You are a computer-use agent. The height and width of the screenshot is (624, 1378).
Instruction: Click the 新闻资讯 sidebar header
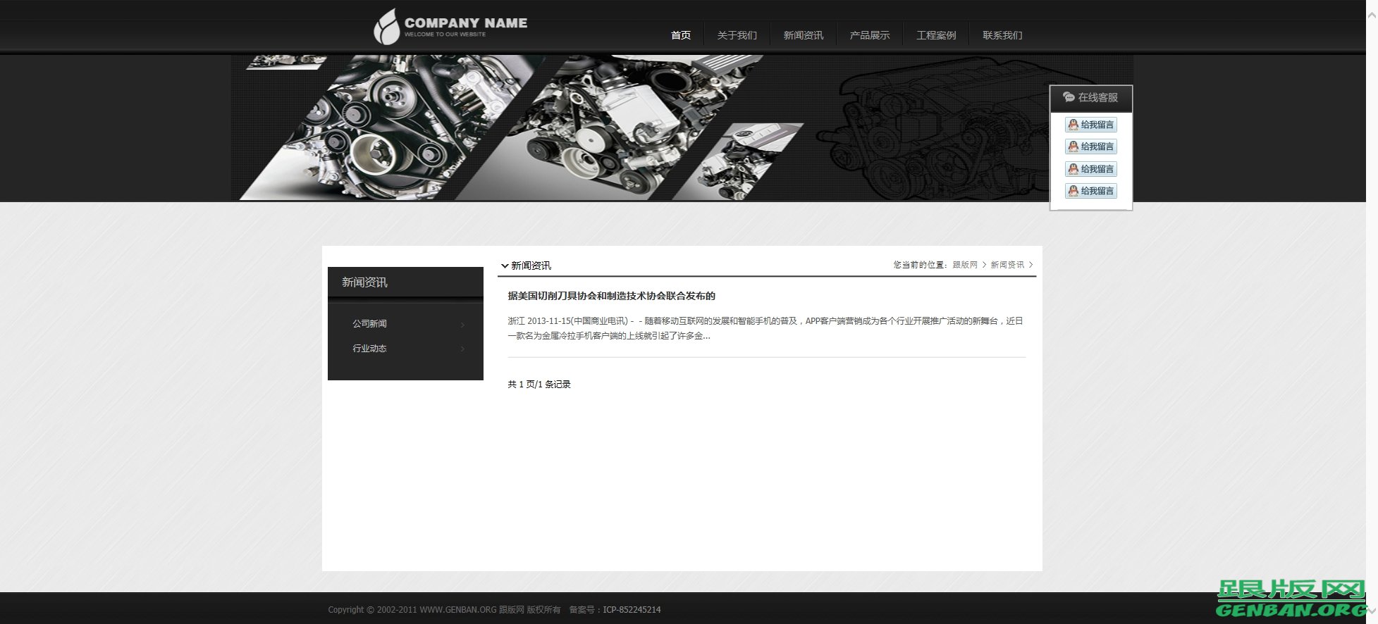point(405,282)
